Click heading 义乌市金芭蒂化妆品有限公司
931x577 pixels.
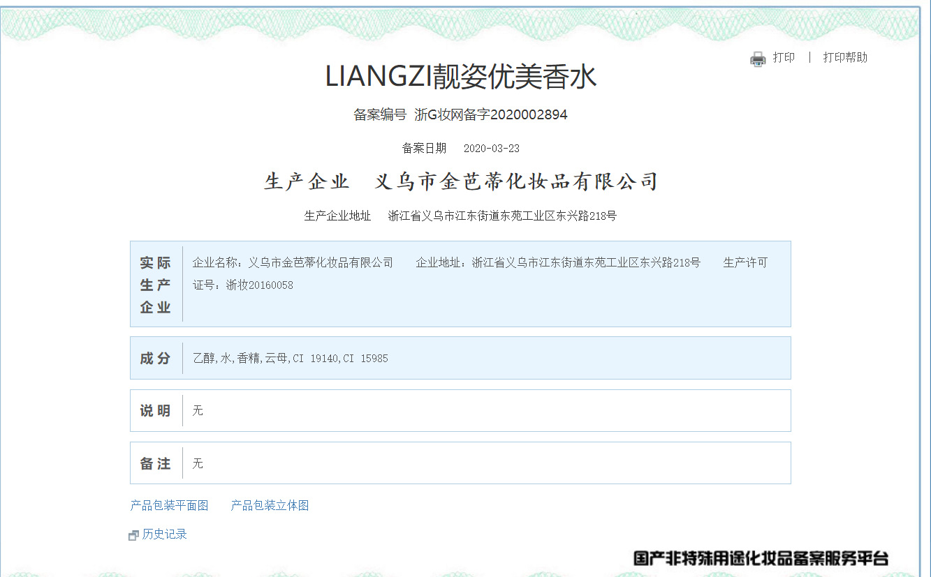pyautogui.click(x=517, y=182)
